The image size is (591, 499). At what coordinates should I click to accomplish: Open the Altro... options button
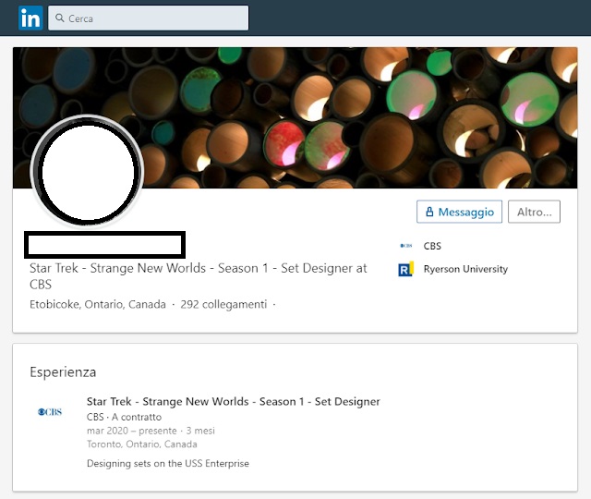pos(534,212)
